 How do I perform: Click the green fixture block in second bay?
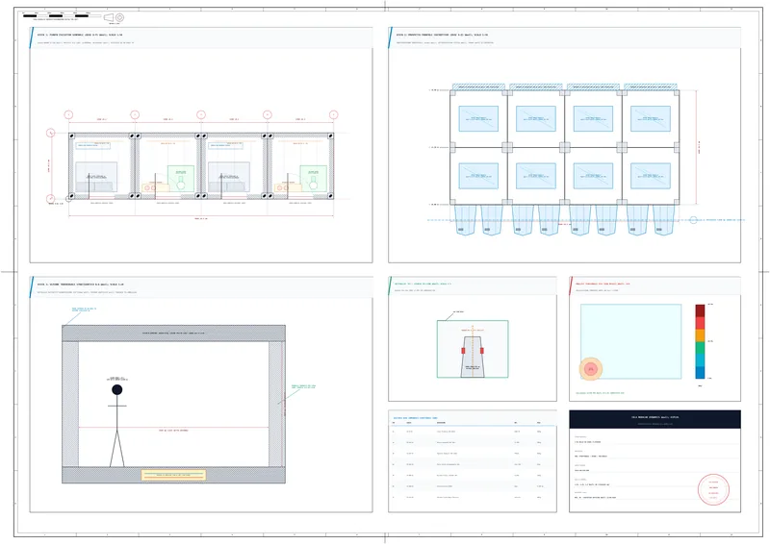click(181, 179)
